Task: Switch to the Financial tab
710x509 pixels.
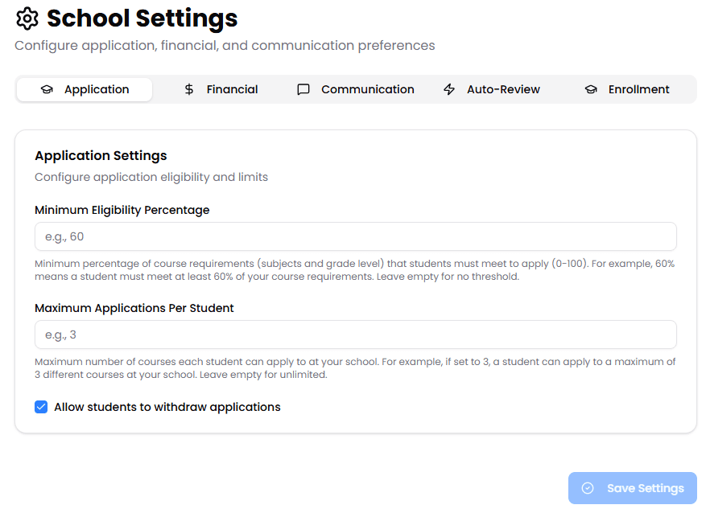Action: (231, 89)
